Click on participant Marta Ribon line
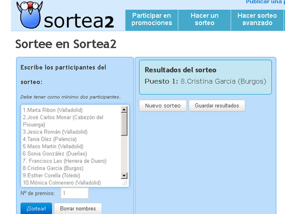Screen dimensions: 285x214 (52, 110)
